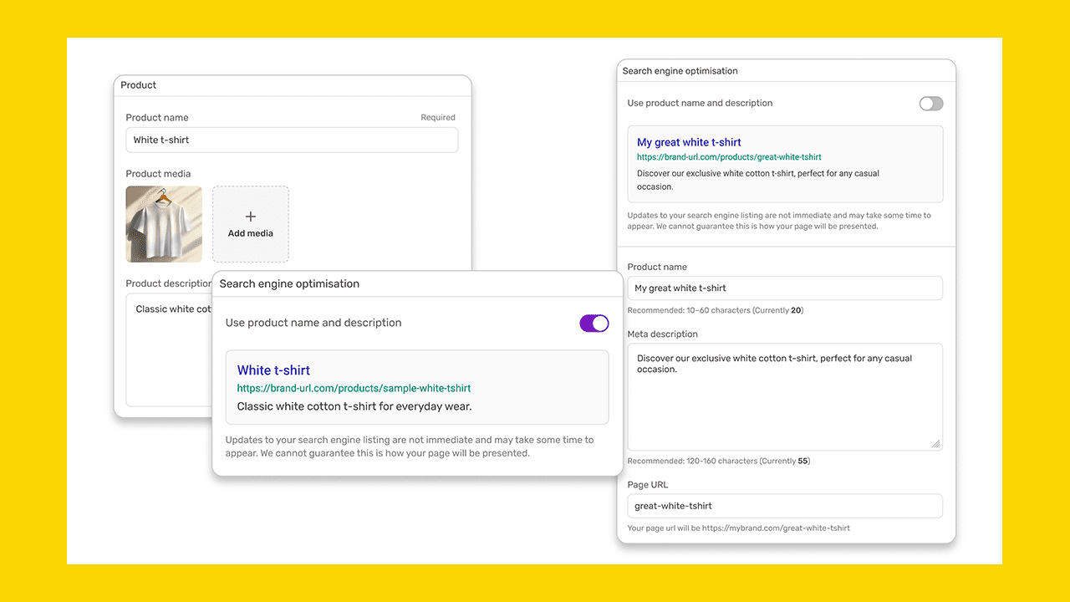Open the white t-shirt product image thumbnail

click(x=164, y=224)
